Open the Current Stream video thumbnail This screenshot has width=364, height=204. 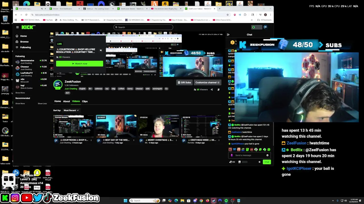coord(73,126)
